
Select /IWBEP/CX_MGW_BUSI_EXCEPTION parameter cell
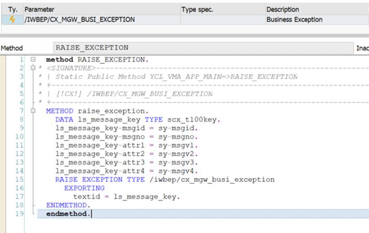pyautogui.click(x=102, y=19)
